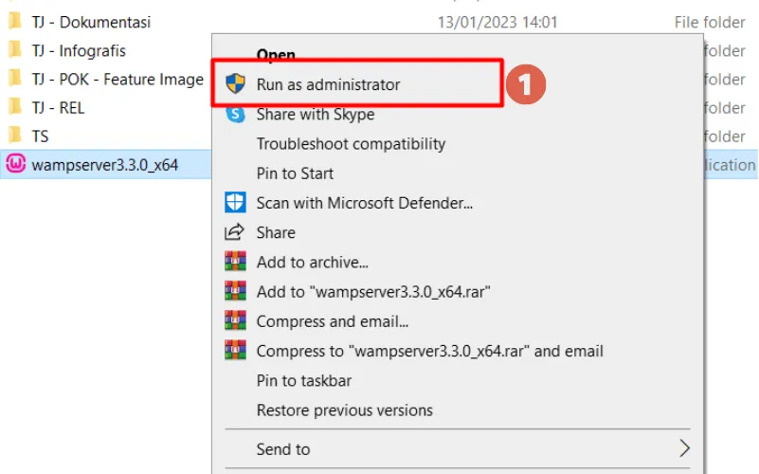The image size is (759, 474).
Task: Click the shield icon beside Run as administrator
Action: [235, 83]
